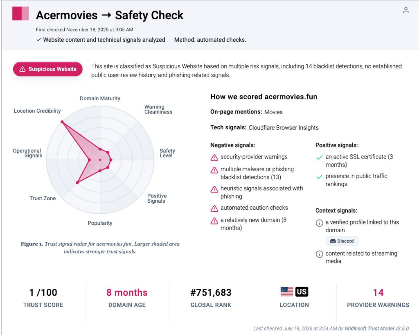Click the US flag icon in Location
419x335 pixels.
287,292
